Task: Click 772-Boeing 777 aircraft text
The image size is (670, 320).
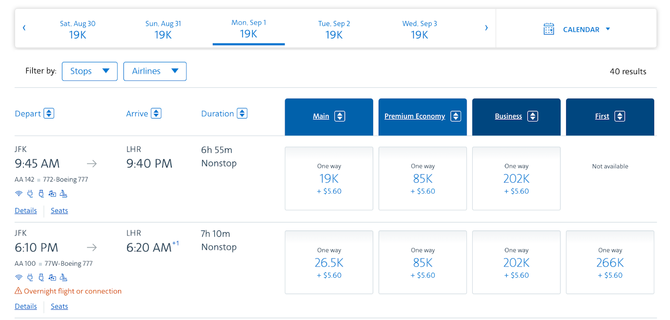Action: coord(65,179)
